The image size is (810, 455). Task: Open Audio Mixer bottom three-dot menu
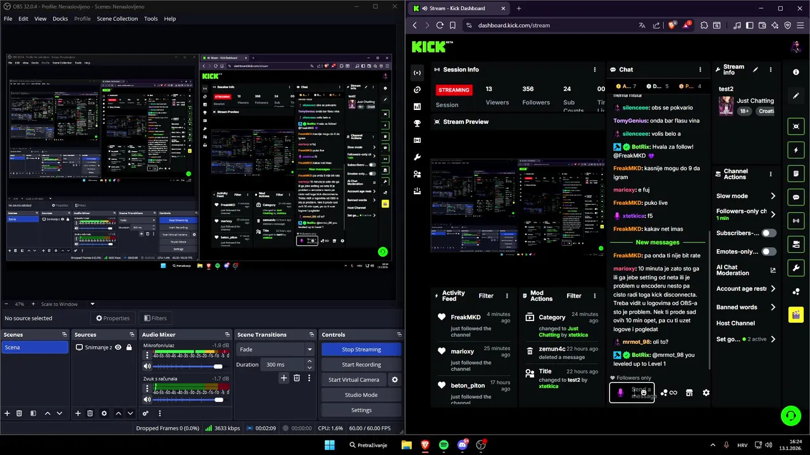159,413
